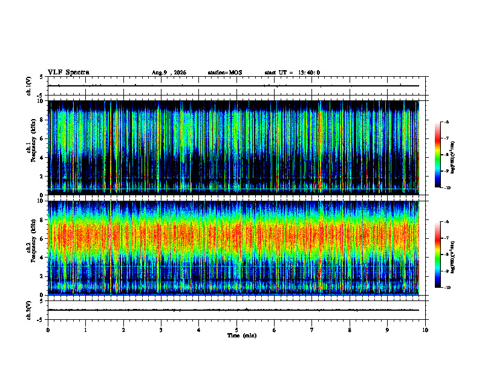Click time axis tick label "2"
Viewport: 479px width, 370px height.
tap(123, 330)
